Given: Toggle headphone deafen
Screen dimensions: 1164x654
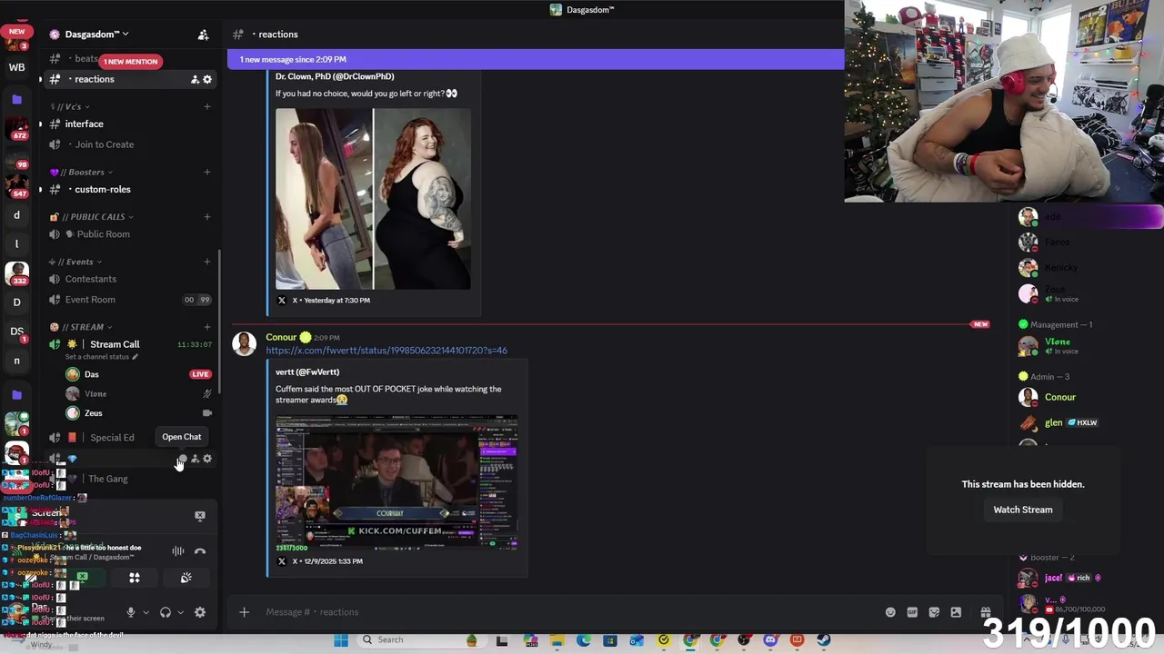Looking at the screenshot, I should 166,612.
